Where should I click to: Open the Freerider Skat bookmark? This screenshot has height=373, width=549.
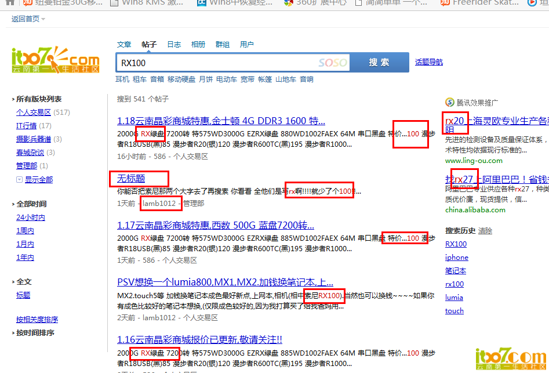pyautogui.click(x=479, y=2)
